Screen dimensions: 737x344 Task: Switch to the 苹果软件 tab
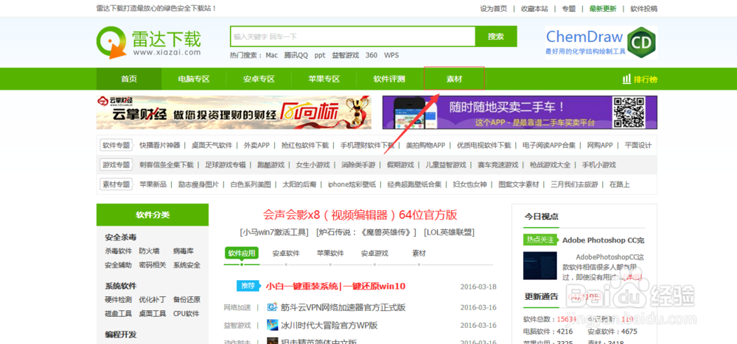[330, 254]
